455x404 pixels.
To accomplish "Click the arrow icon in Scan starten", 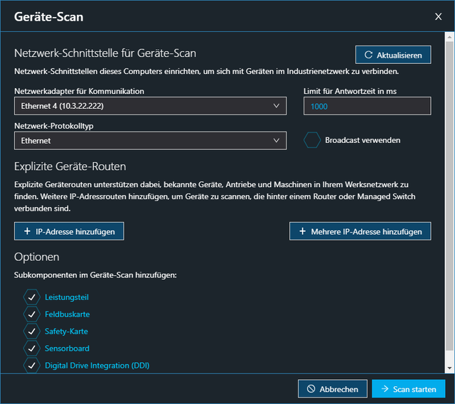I will point(385,389).
